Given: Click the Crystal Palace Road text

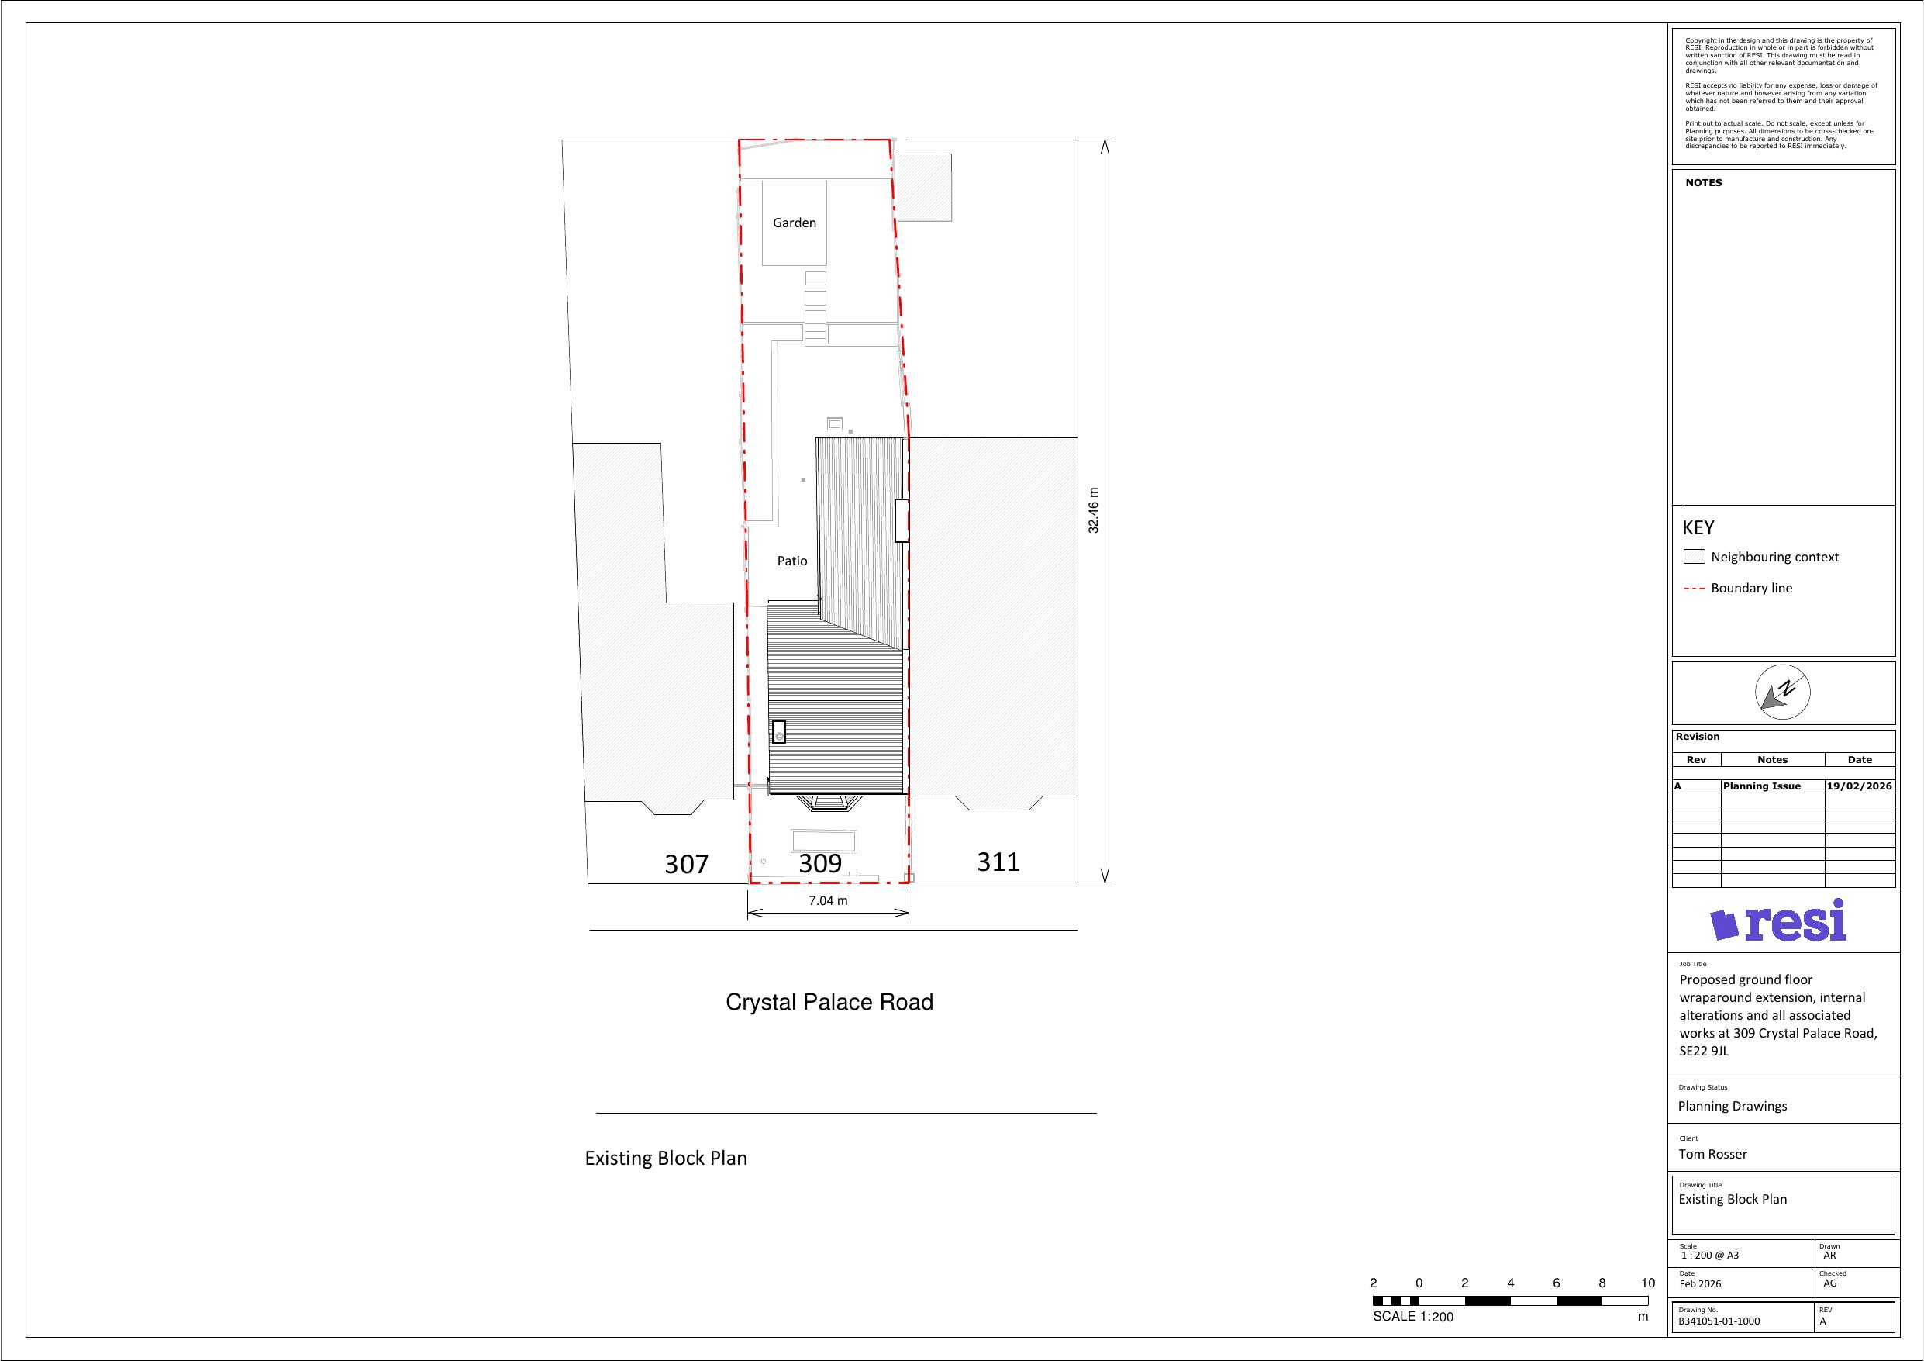Looking at the screenshot, I should 829,1002.
